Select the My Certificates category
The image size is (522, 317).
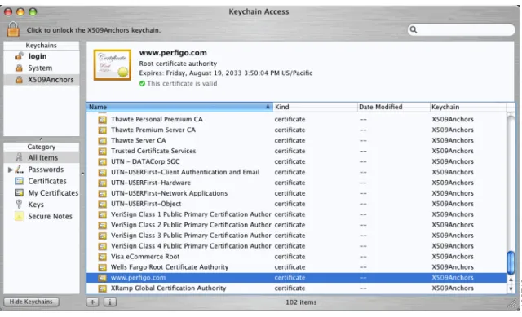pos(42,192)
